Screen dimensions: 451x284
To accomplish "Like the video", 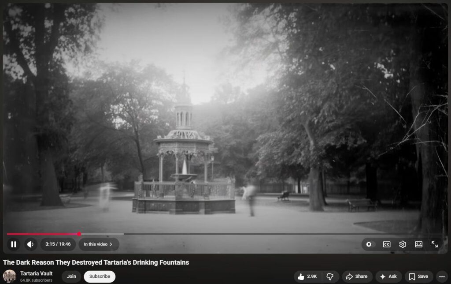I will tap(307, 277).
